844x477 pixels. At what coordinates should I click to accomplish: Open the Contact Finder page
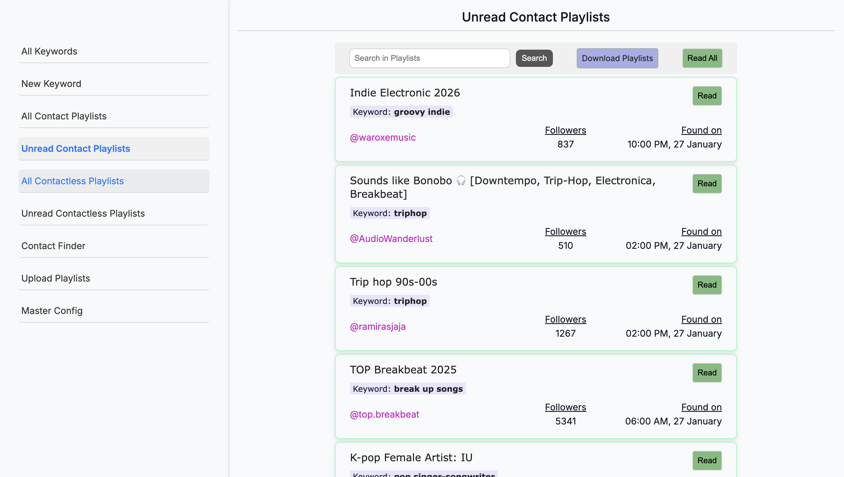(114, 246)
